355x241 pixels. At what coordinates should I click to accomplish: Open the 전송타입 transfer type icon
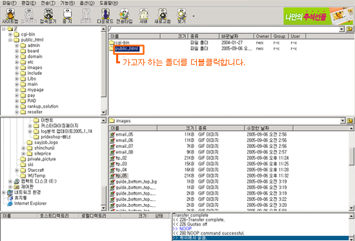coord(125,16)
